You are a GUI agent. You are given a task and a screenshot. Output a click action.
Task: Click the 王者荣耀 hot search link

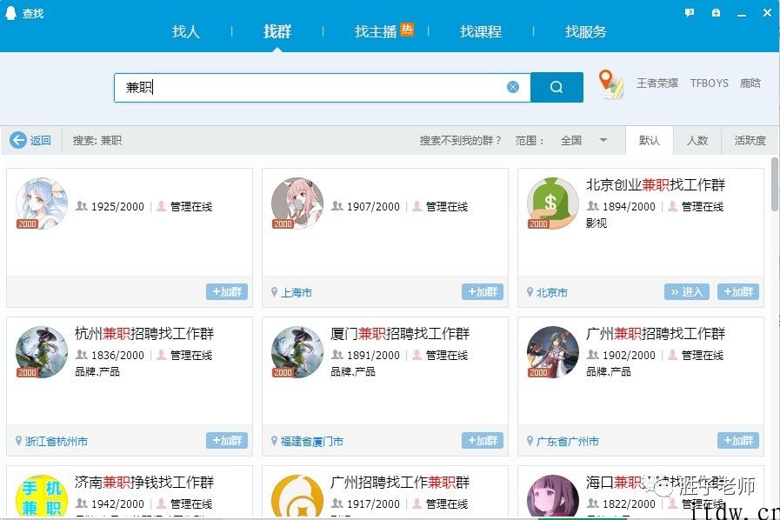tap(657, 83)
